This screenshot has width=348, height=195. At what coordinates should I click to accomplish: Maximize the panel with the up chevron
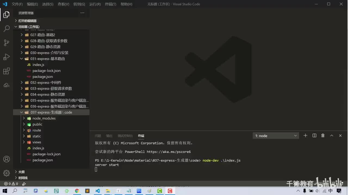point(332,136)
